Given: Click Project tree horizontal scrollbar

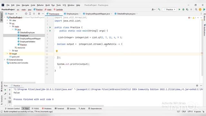Looking at the screenshot, I should click(19, 82).
